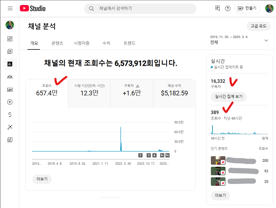
Task: Open the help question mark icon
Action: [x=228, y=8]
